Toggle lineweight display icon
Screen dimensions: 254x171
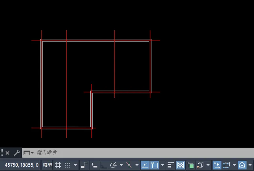pos(171,165)
